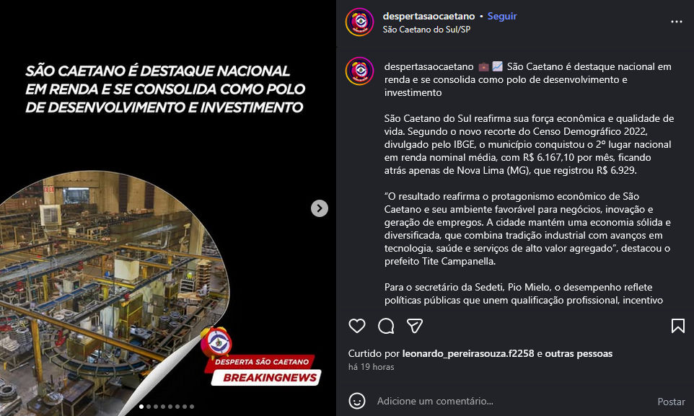Focus the Adicione um comentário field
The image size is (694, 416).
coord(514,401)
